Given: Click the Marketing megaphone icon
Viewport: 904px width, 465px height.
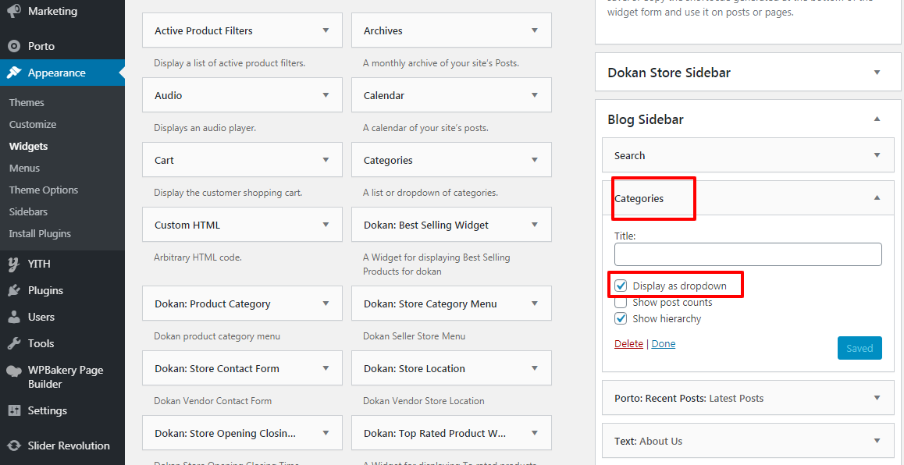Looking at the screenshot, I should 14,12.
